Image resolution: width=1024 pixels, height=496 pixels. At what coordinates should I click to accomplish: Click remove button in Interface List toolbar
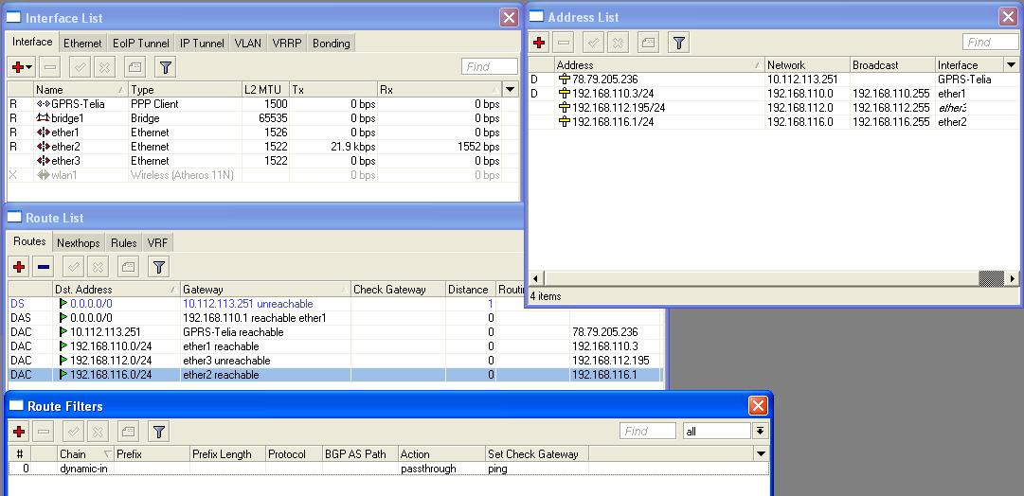(50, 67)
